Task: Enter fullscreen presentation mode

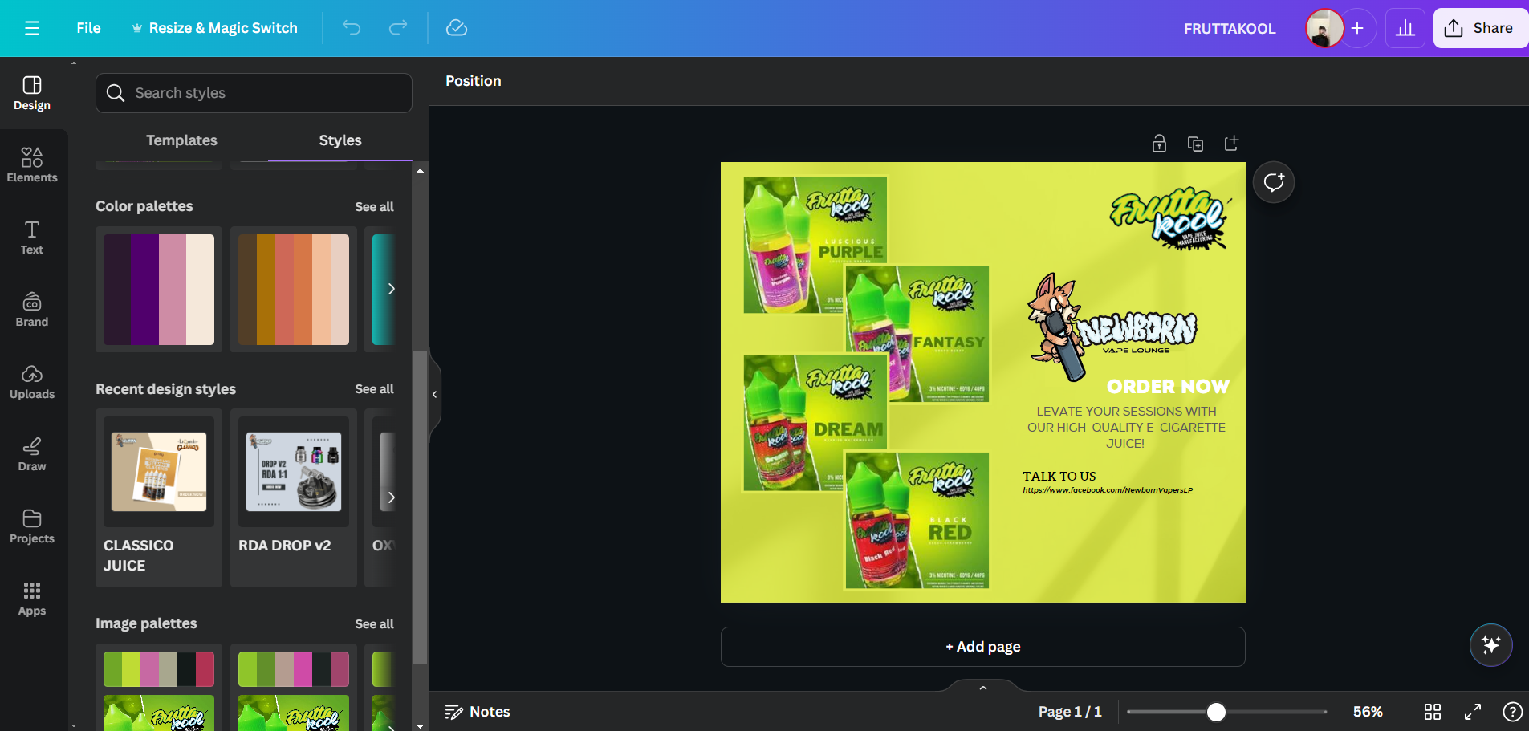Action: click(x=1473, y=712)
